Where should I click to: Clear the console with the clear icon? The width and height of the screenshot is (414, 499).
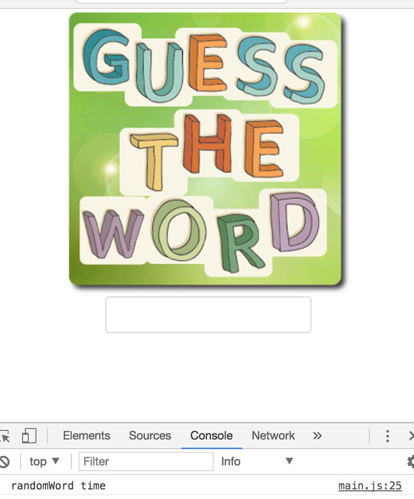pyautogui.click(x=4, y=462)
